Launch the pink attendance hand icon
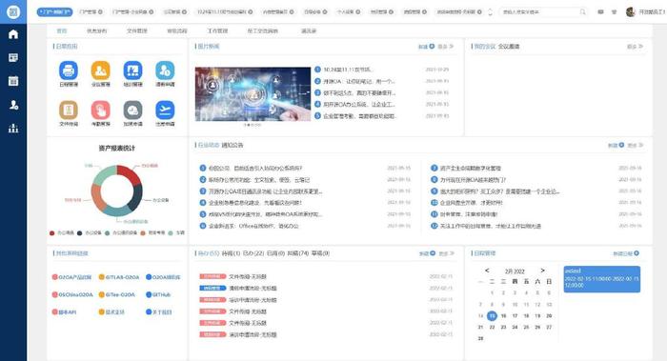The height and width of the screenshot is (361, 667). tap(100, 110)
